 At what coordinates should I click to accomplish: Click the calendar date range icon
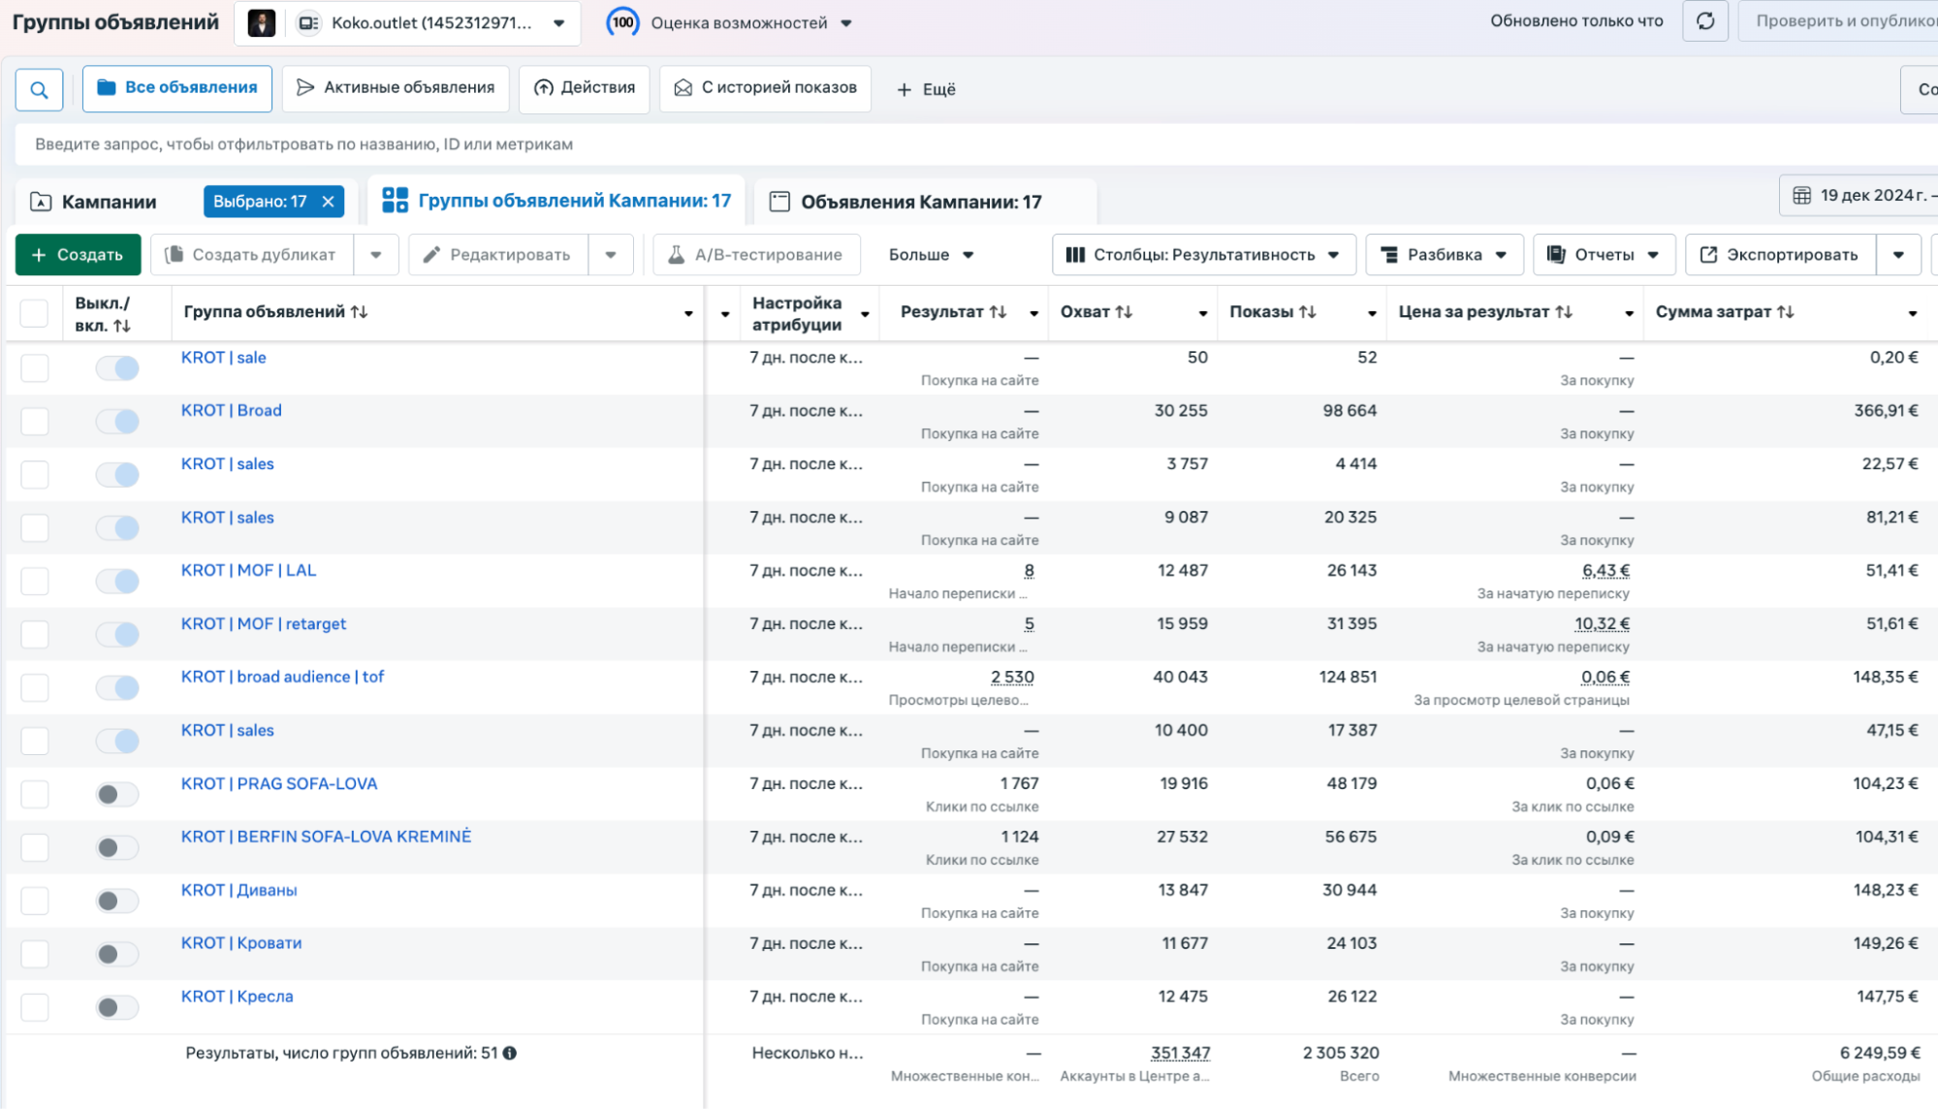1800,196
